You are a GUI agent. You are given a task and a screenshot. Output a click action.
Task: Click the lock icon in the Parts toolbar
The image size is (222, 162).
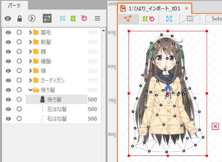tap(20, 18)
